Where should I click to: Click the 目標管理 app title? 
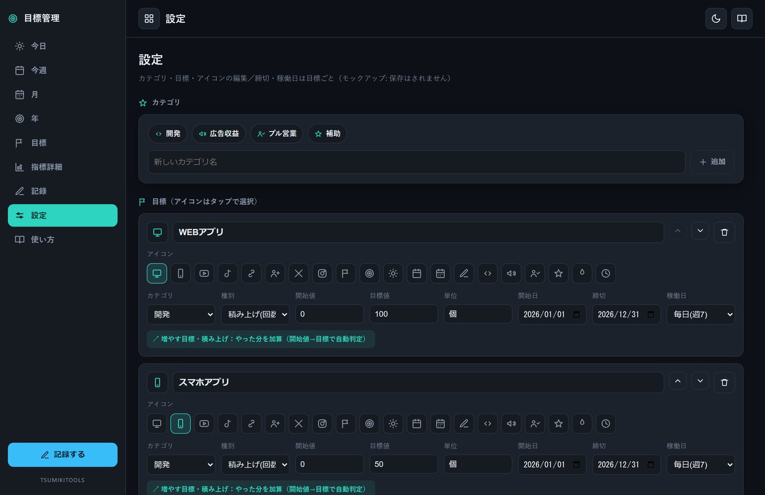click(x=42, y=18)
